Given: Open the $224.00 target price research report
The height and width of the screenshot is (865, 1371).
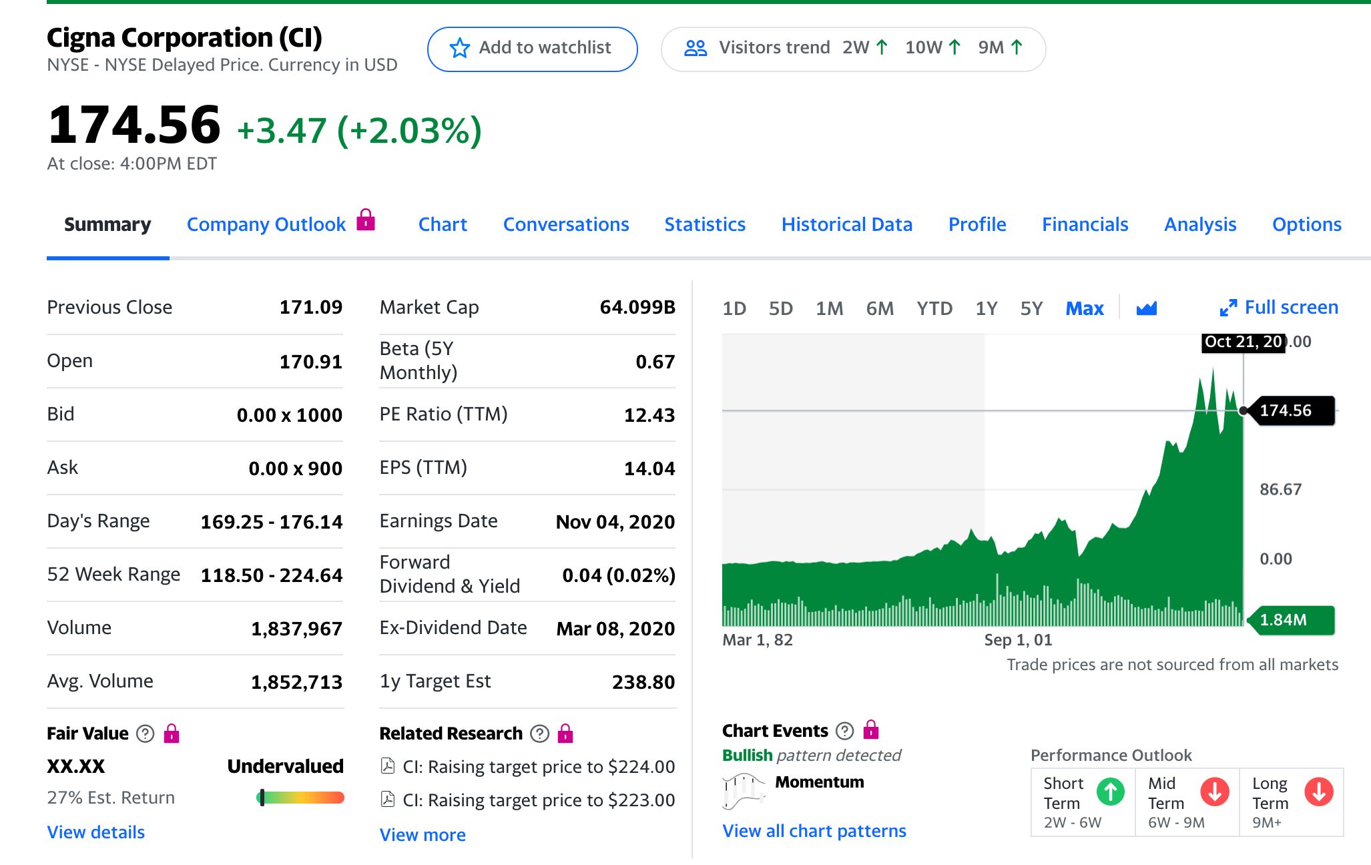Looking at the screenshot, I should tap(538, 767).
